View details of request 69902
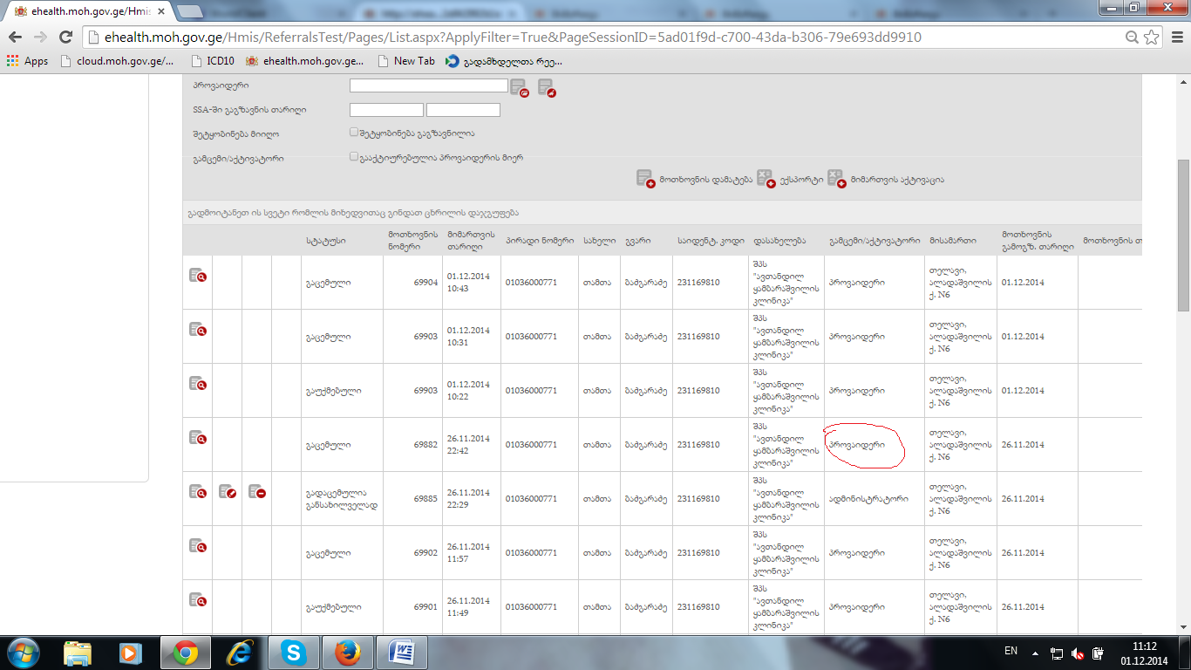Image resolution: width=1191 pixels, height=670 pixels. pos(198,546)
